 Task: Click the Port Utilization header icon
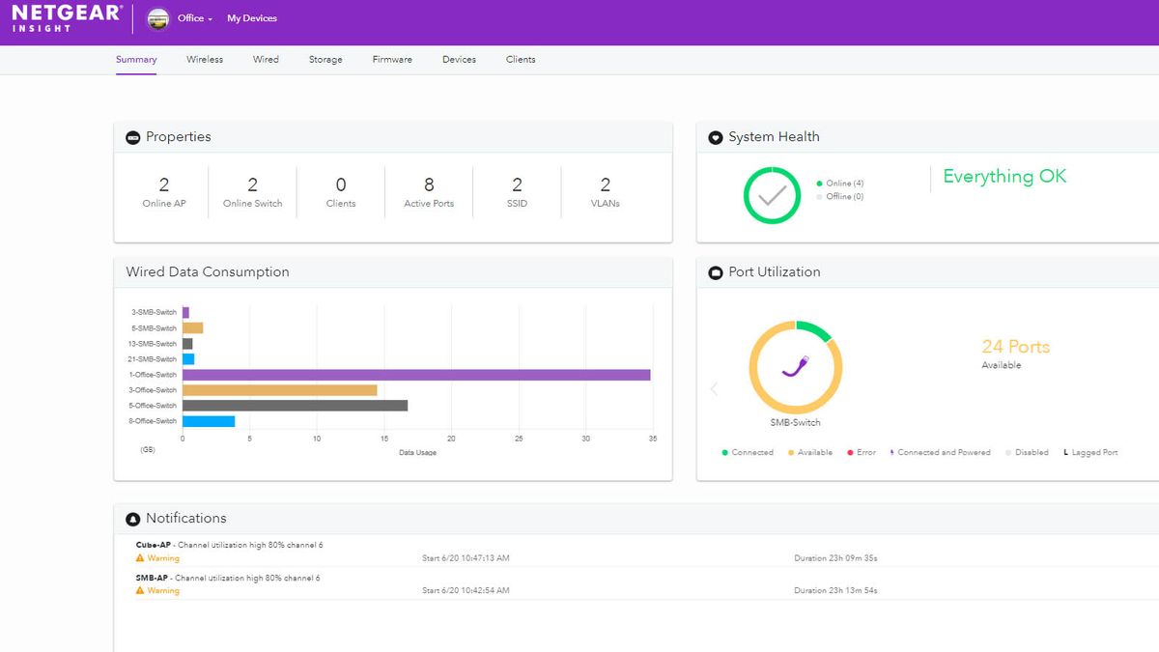716,272
